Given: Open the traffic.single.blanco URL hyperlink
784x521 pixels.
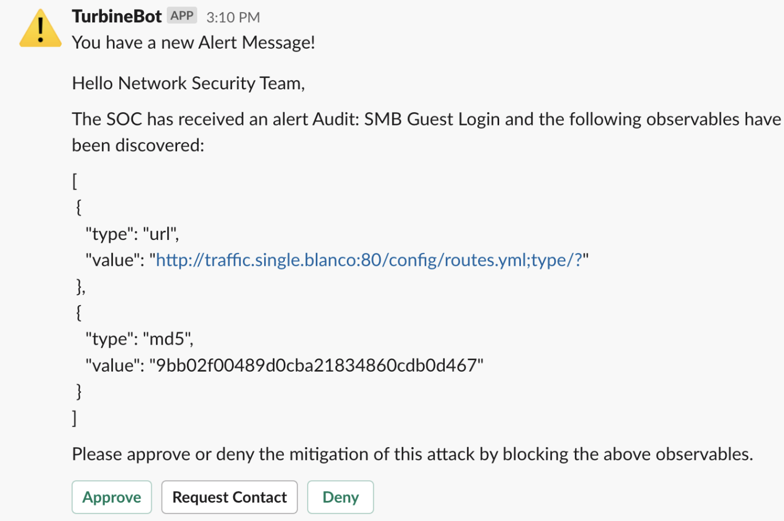Looking at the screenshot, I should [x=370, y=259].
